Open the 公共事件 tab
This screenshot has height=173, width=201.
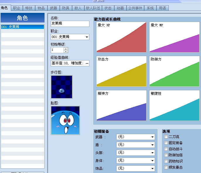[135, 8]
